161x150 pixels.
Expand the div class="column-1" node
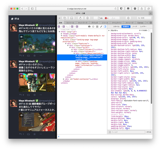point(72,49)
